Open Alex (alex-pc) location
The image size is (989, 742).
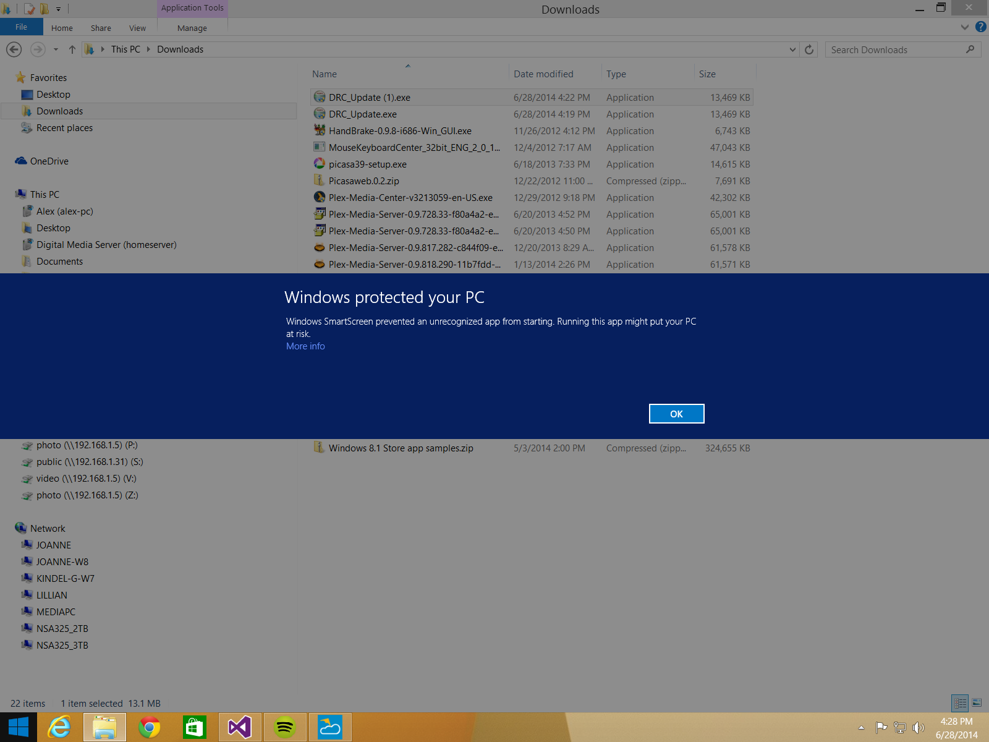click(x=64, y=211)
